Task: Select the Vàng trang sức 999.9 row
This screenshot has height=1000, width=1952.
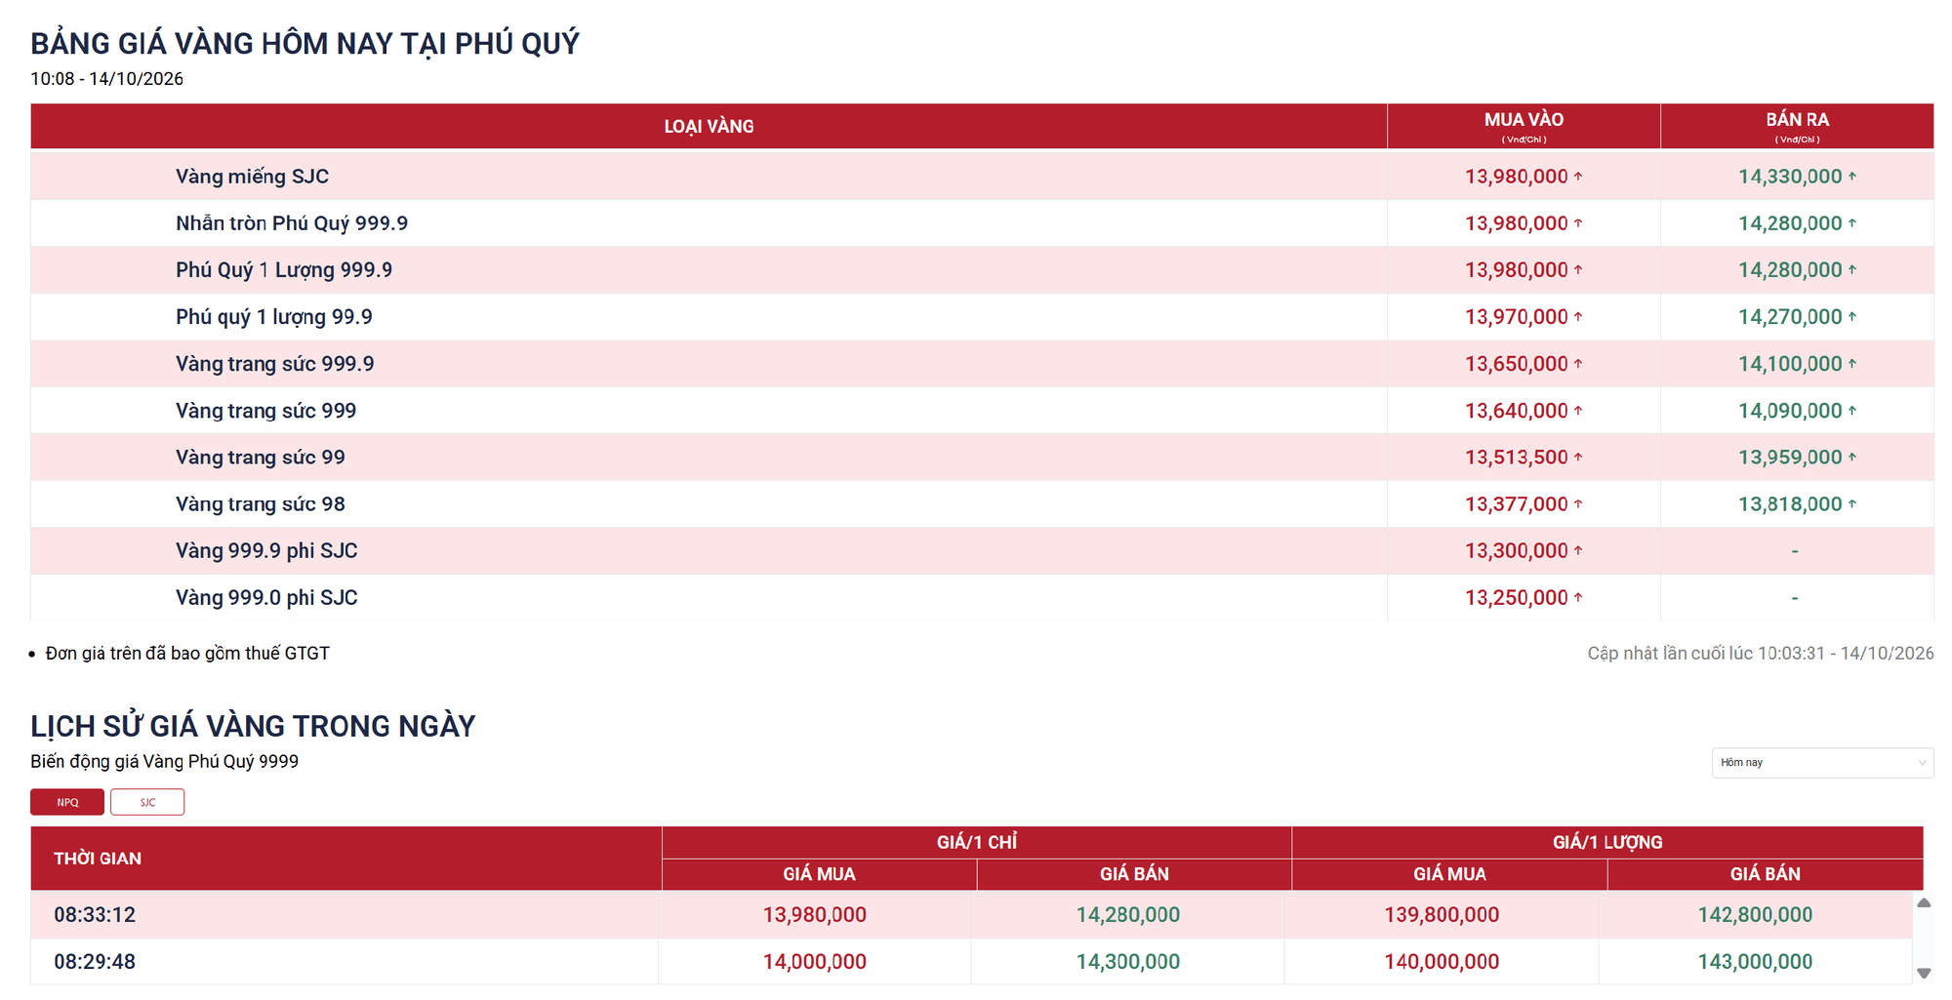Action: point(982,364)
